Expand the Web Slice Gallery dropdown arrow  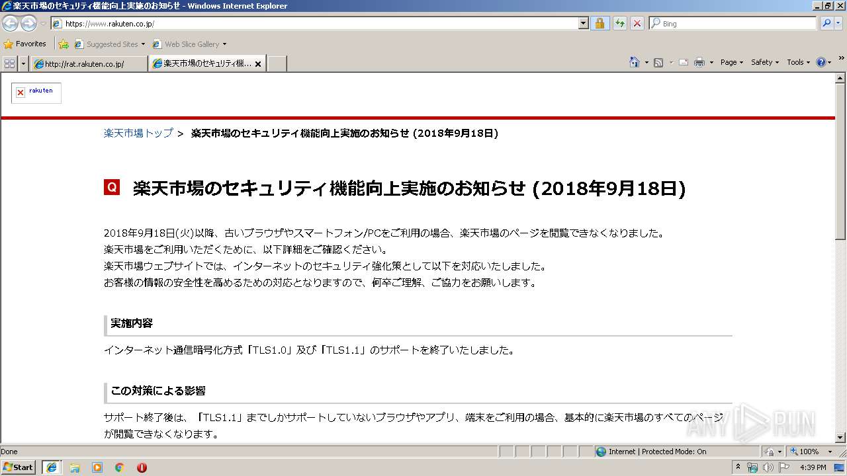[x=224, y=44]
